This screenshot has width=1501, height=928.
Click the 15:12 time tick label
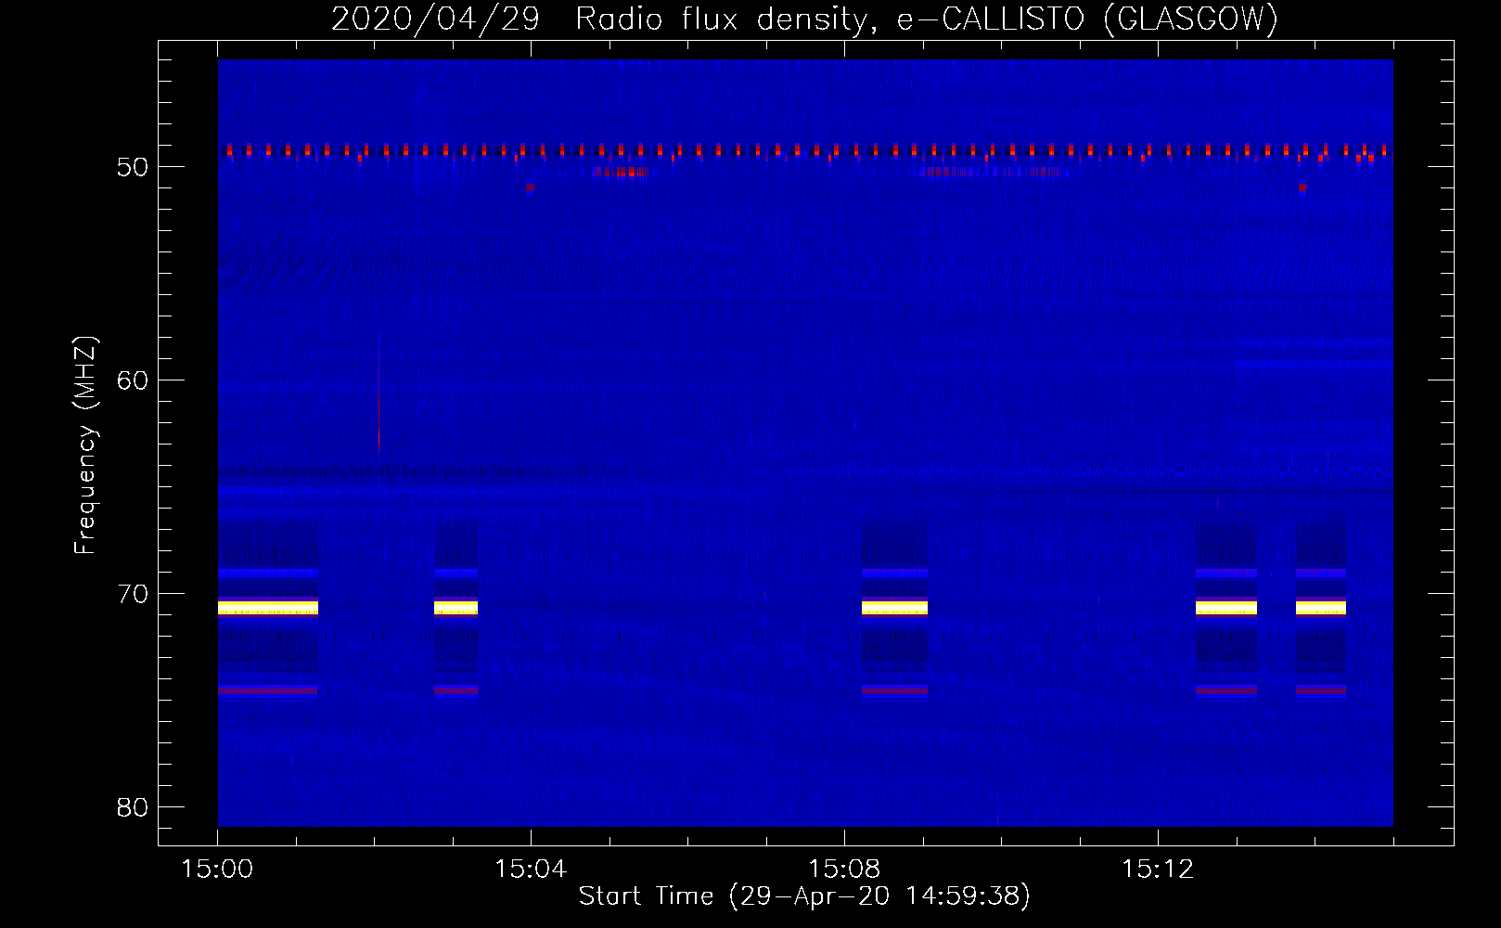coord(1158,870)
